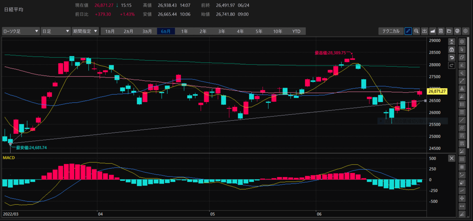This screenshot has width=473, height=221.
Task: Select the horizontal measure arrow tool
Action: coord(462,206)
